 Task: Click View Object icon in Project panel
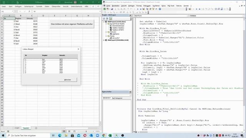coord(107,19)
